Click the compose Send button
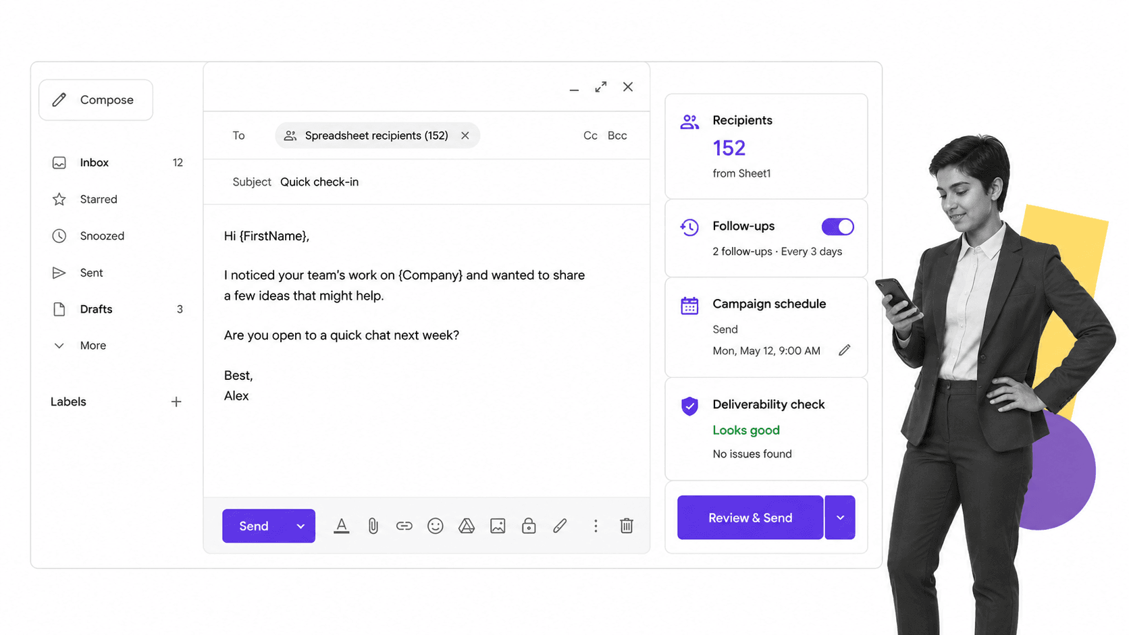Screen dimensions: 1129x635 pos(254,526)
